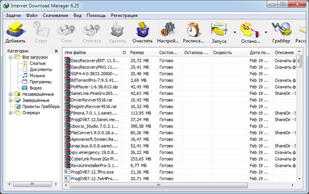309x194 pixels.
Task: Select DriverReviver5516.rar file
Action: 180,100
